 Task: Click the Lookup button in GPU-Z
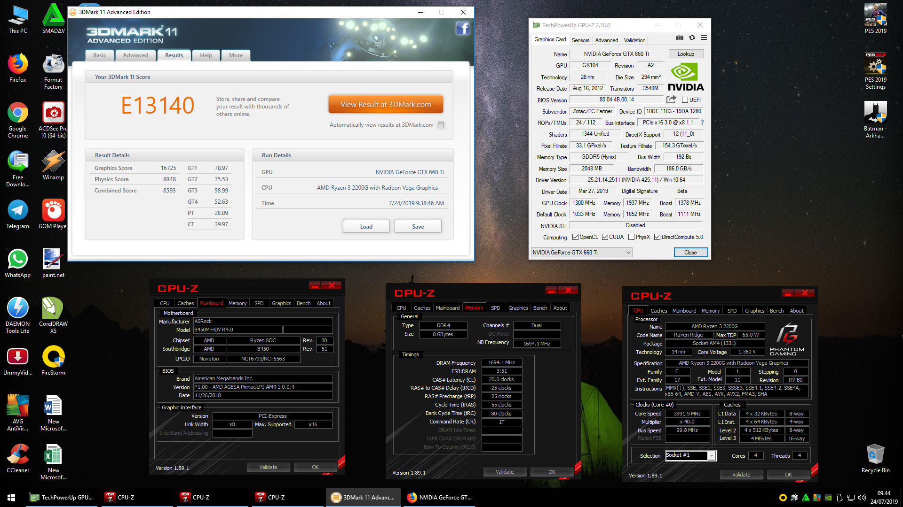[686, 54]
